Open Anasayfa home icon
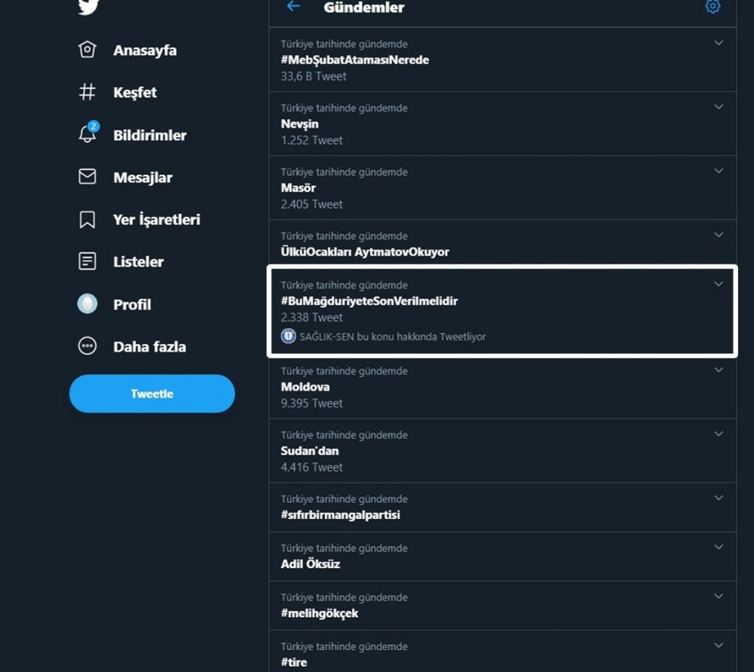This screenshot has width=754, height=672. [x=87, y=50]
